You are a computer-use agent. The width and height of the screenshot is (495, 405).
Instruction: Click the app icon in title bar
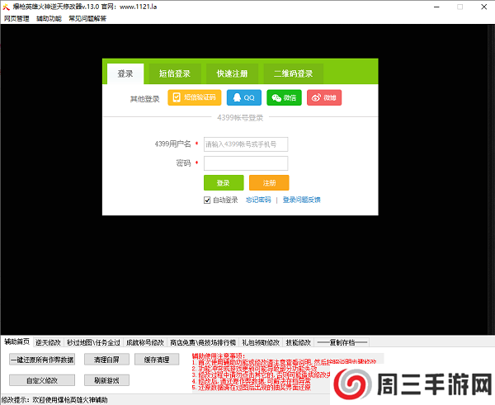point(6,6)
